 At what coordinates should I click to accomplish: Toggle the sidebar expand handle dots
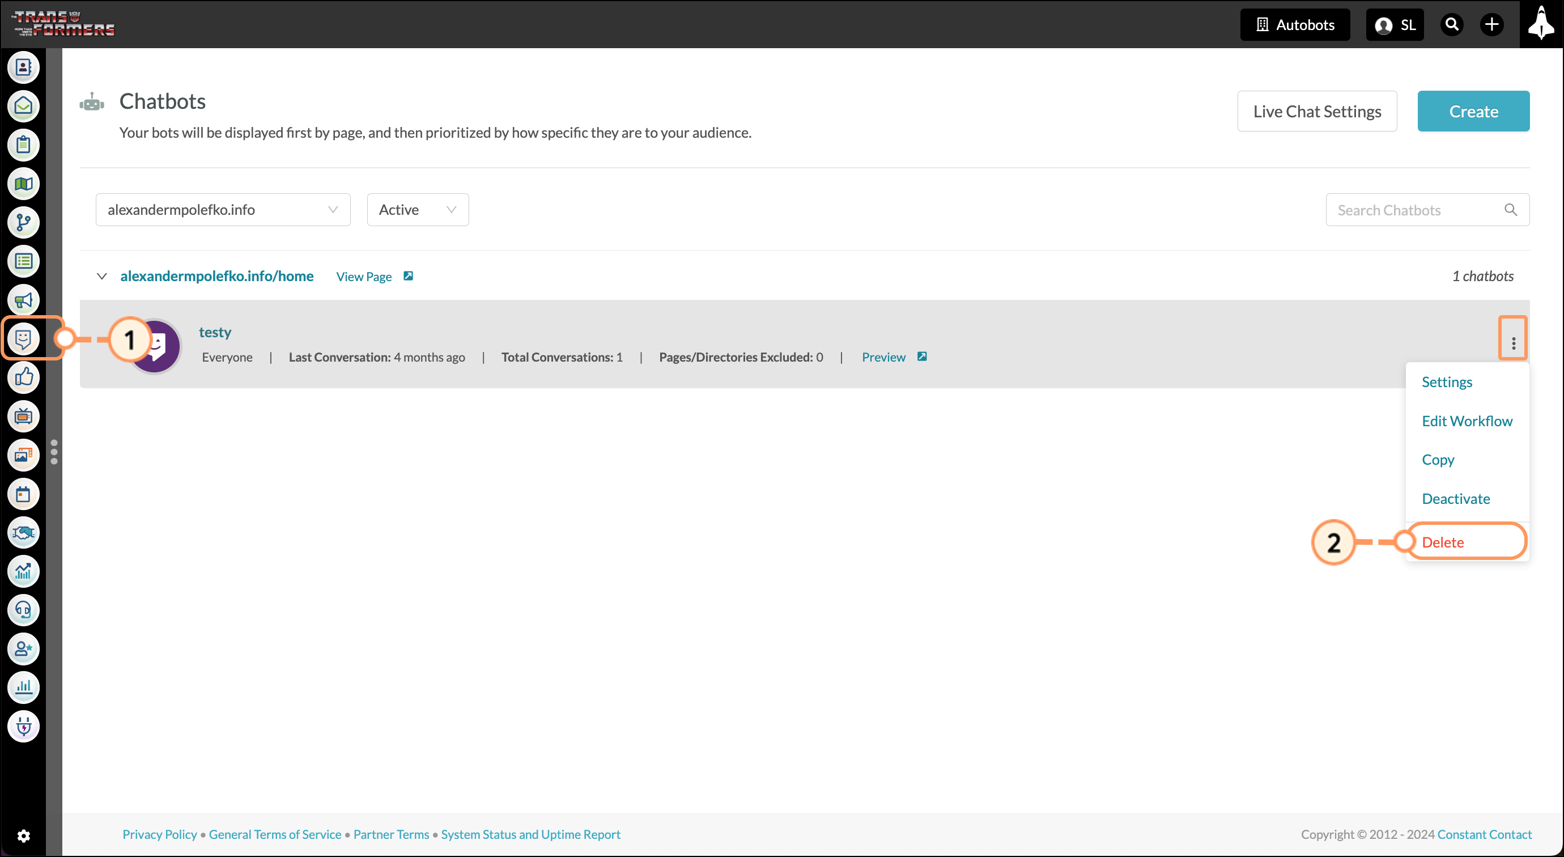[54, 452]
